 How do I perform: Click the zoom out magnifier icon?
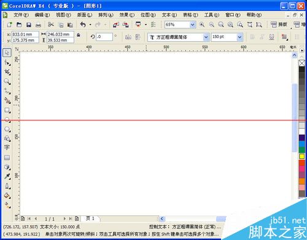[x=211, y=25]
